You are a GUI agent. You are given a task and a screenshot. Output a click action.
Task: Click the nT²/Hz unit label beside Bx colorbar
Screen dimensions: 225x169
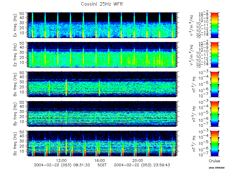(194, 84)
